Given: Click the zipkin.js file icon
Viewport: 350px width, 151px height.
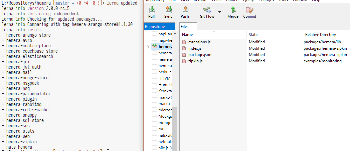Looking at the screenshot, I should click(184, 61).
